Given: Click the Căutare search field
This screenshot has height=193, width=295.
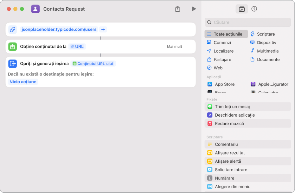Looking at the screenshot, I should coord(248,22).
